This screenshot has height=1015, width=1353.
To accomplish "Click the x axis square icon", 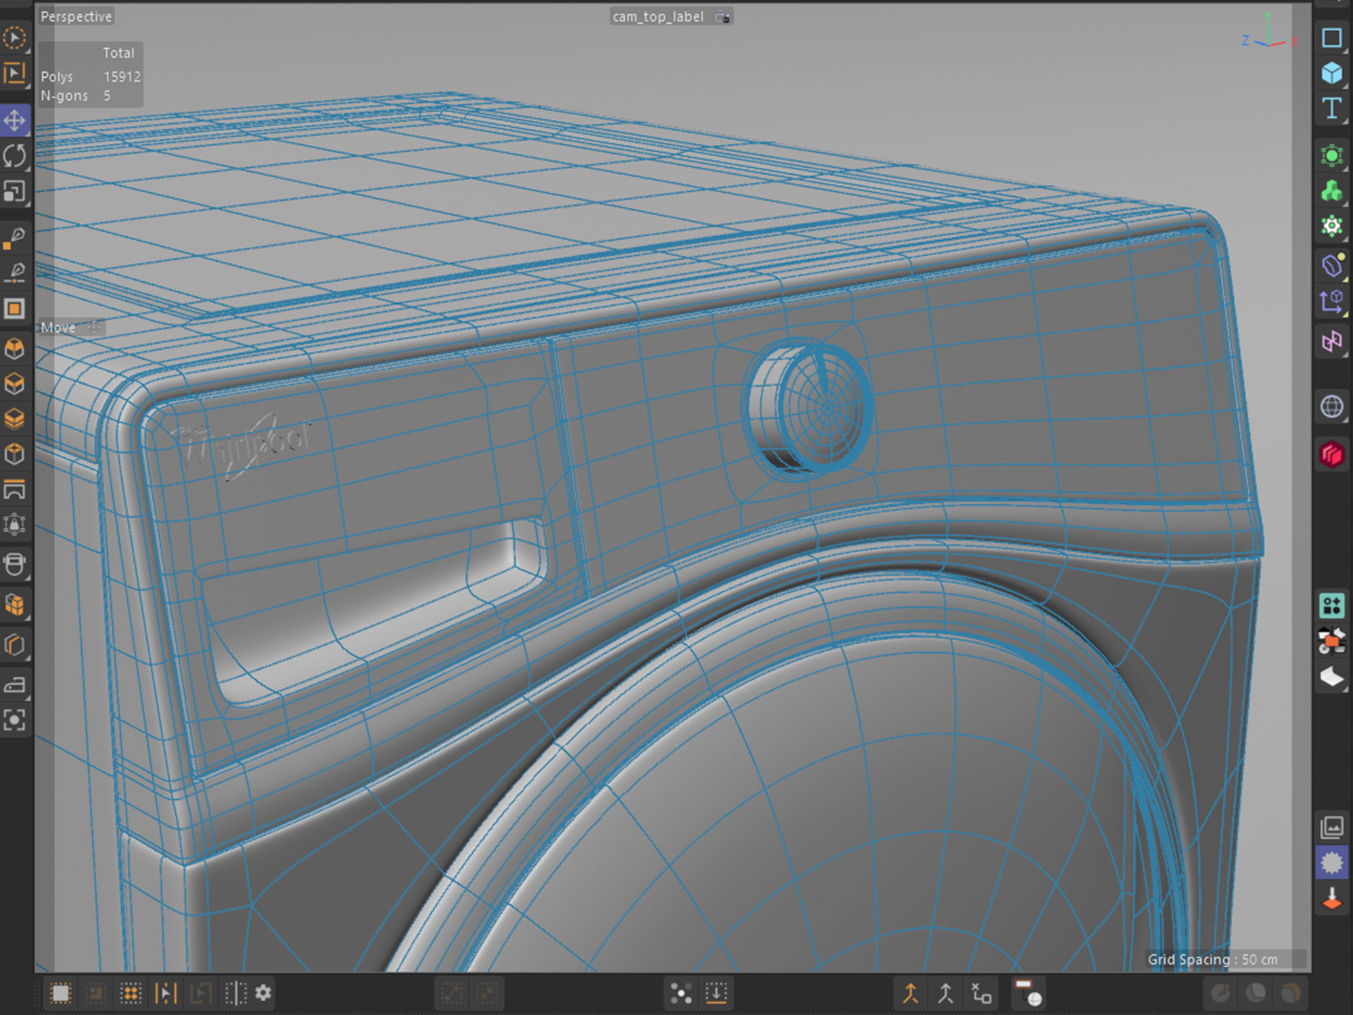I will pos(981,993).
